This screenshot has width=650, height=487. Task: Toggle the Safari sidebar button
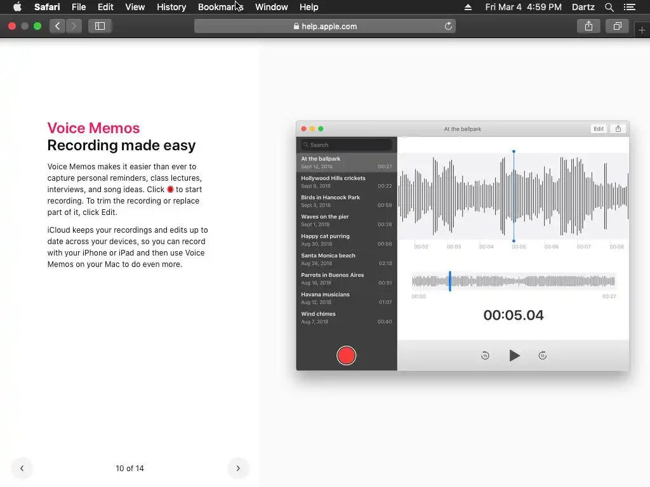click(x=100, y=26)
